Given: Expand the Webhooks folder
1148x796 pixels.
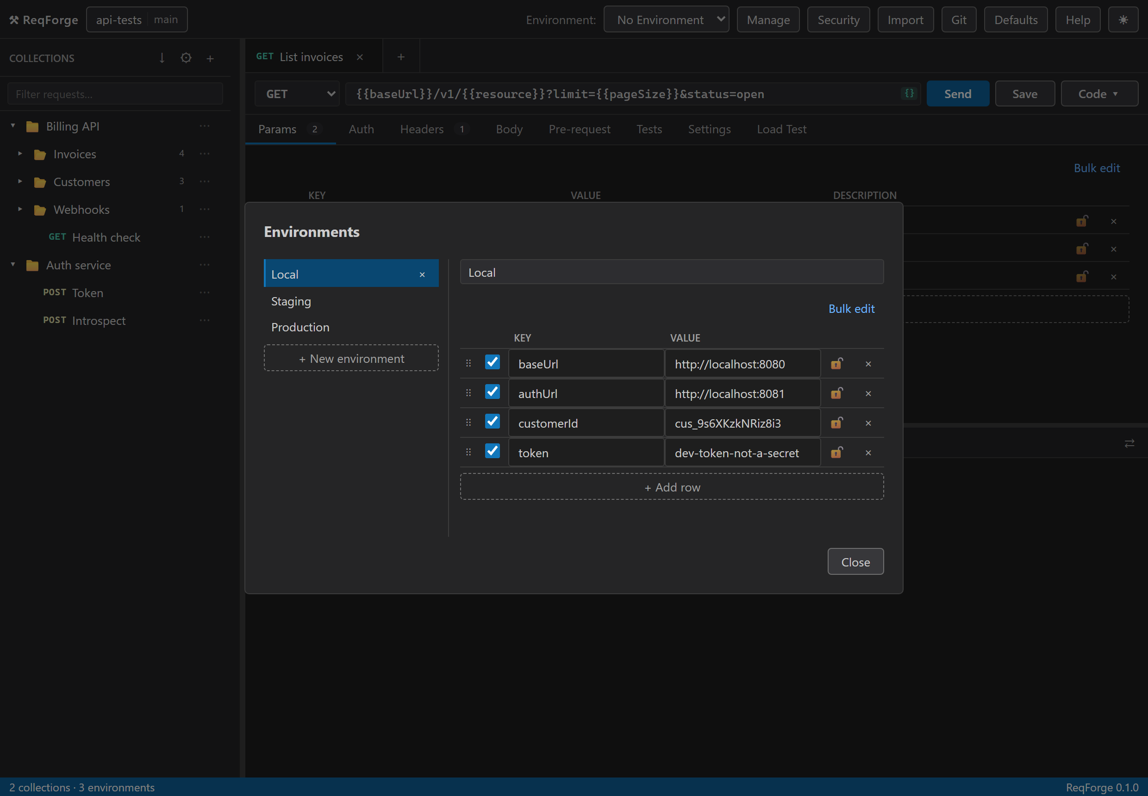Looking at the screenshot, I should point(20,209).
